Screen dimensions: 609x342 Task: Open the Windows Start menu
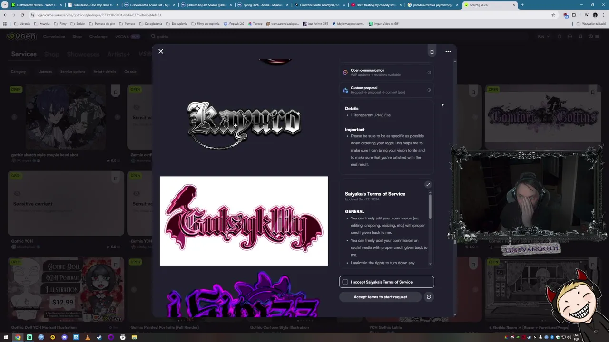[x=6, y=338]
